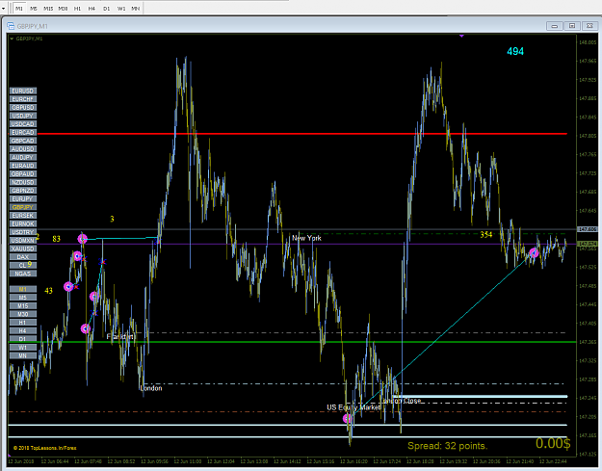Screen dimensions: 602x471
Task: Load the USDCAD symbol button
Action: [x=23, y=124]
